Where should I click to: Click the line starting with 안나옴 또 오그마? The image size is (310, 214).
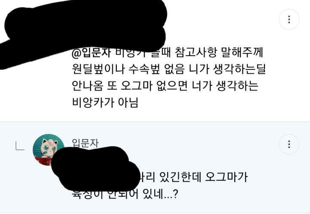165,86
